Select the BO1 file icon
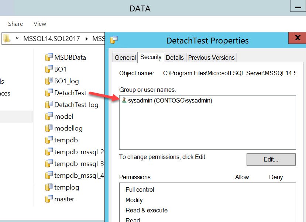Viewport: 306px width, 222px height. click(49, 69)
